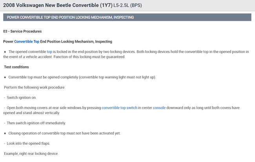This screenshot has height=162, width=255.
Task: Click "Perform the following work procedure:" line
Action: 35,87
